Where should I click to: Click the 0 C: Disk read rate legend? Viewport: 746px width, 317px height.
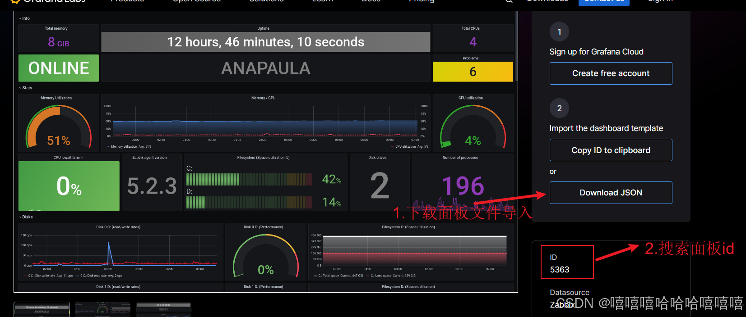[x=99, y=276]
